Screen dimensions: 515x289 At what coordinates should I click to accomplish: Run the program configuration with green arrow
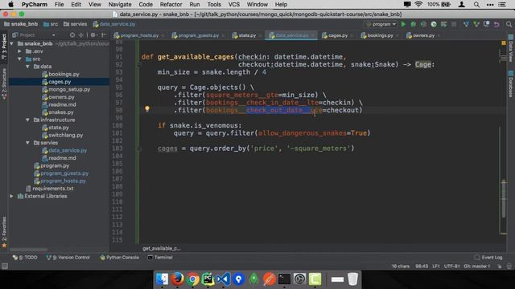[403, 24]
